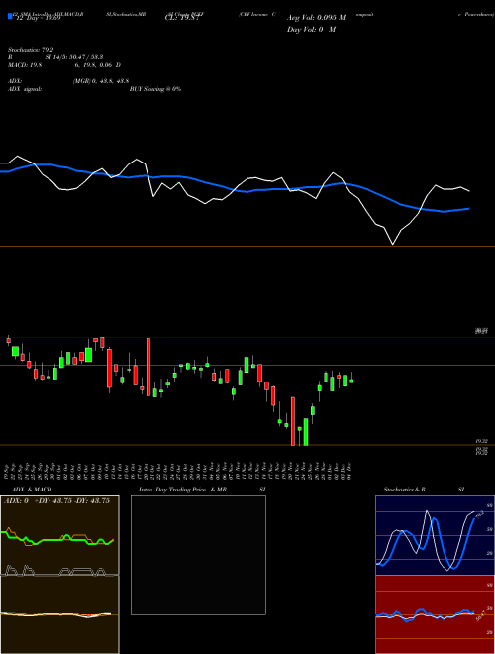Click the 'MACD: 19.8' value line
The height and width of the screenshot is (654, 495).
pos(64,65)
